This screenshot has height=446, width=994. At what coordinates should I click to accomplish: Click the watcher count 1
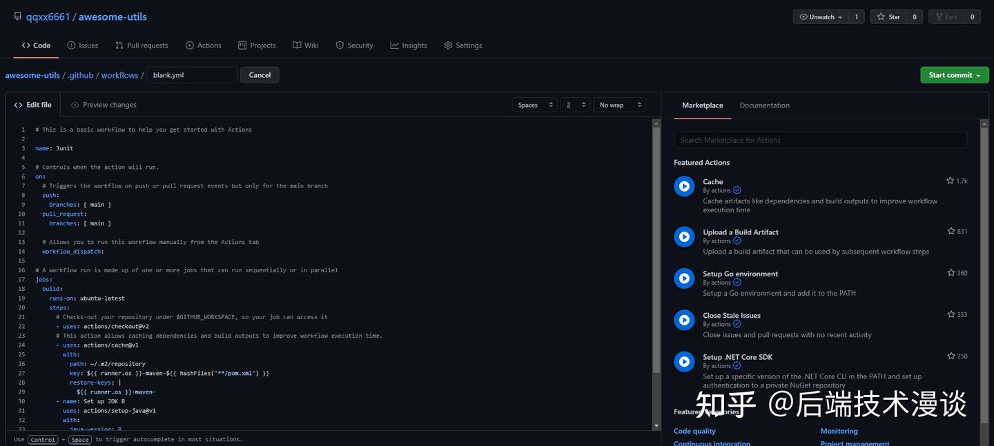[x=857, y=17]
